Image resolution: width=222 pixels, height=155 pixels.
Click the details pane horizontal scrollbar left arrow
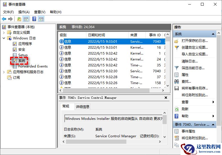click(63, 141)
